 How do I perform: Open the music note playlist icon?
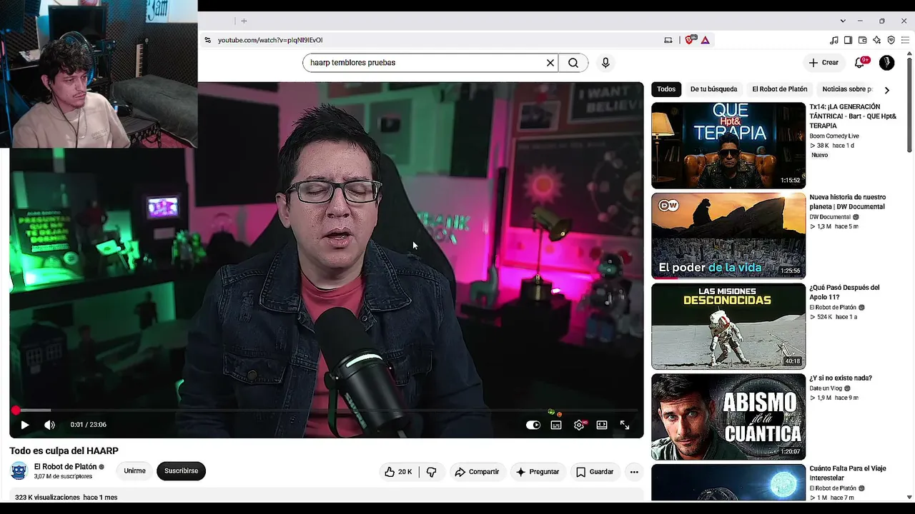point(834,40)
